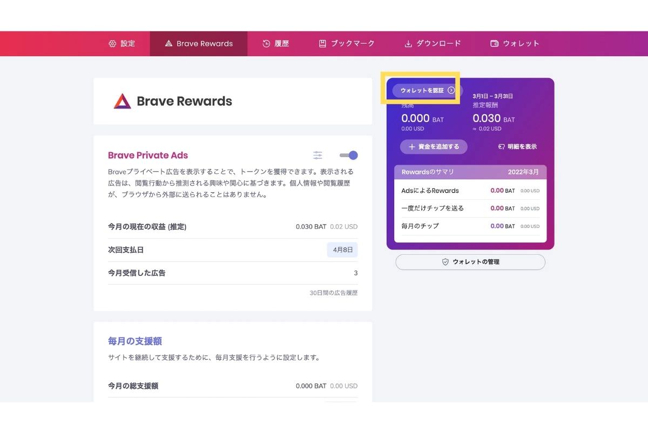Switch to the ブックマーク tab
648x432 pixels.
coord(347,44)
